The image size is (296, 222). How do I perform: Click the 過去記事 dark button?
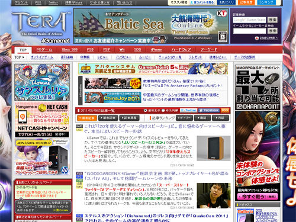tap(108, 118)
